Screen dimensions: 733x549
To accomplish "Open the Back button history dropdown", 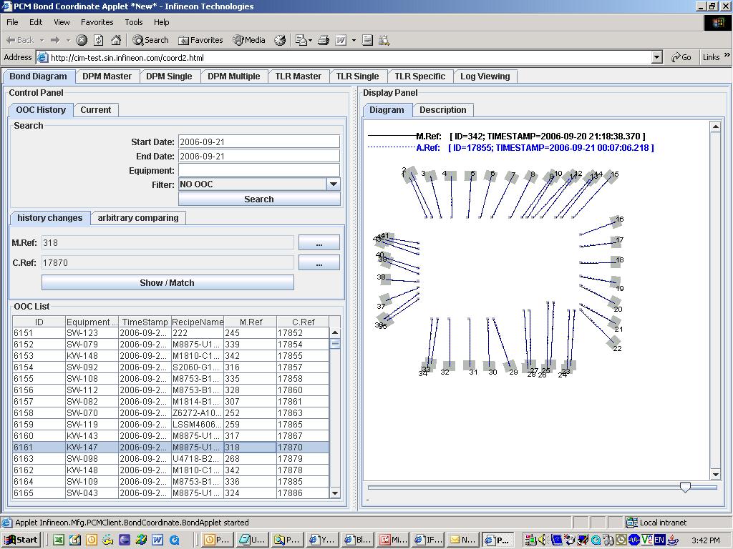I will click(42, 40).
